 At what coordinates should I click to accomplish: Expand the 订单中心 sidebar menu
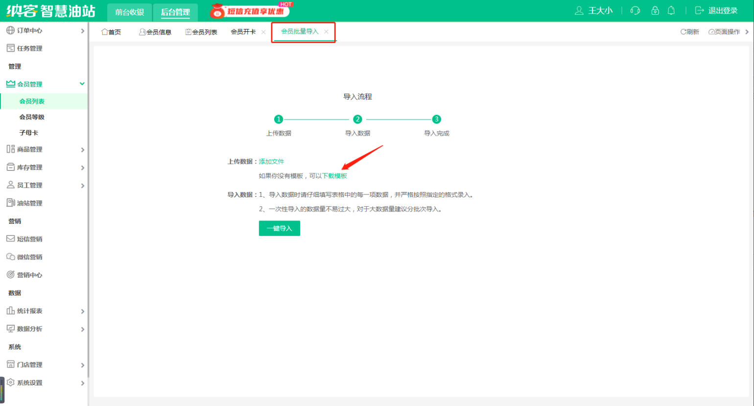pos(44,31)
